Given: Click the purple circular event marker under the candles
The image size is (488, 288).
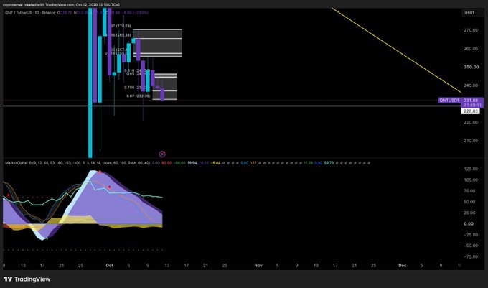Looking at the screenshot, I should (162, 154).
